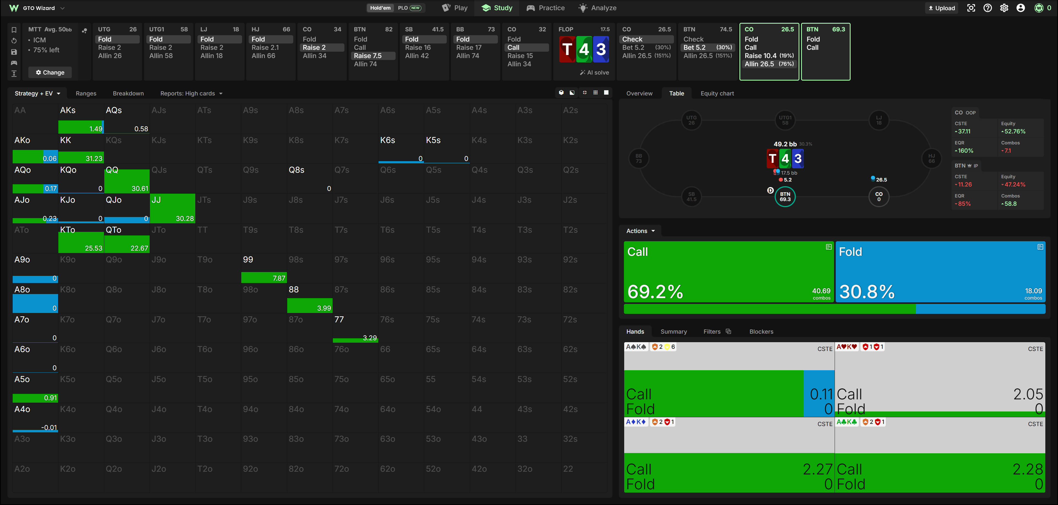Image resolution: width=1058 pixels, height=505 pixels.
Task: Click the 3D cube view icon
Action: tap(561, 93)
